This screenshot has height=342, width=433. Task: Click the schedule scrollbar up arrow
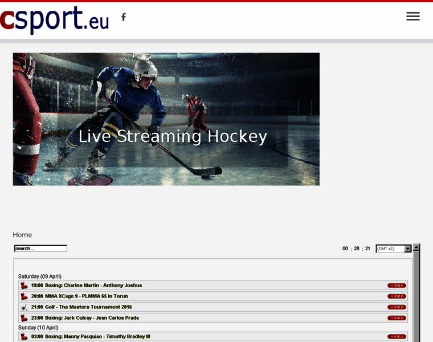416,247
